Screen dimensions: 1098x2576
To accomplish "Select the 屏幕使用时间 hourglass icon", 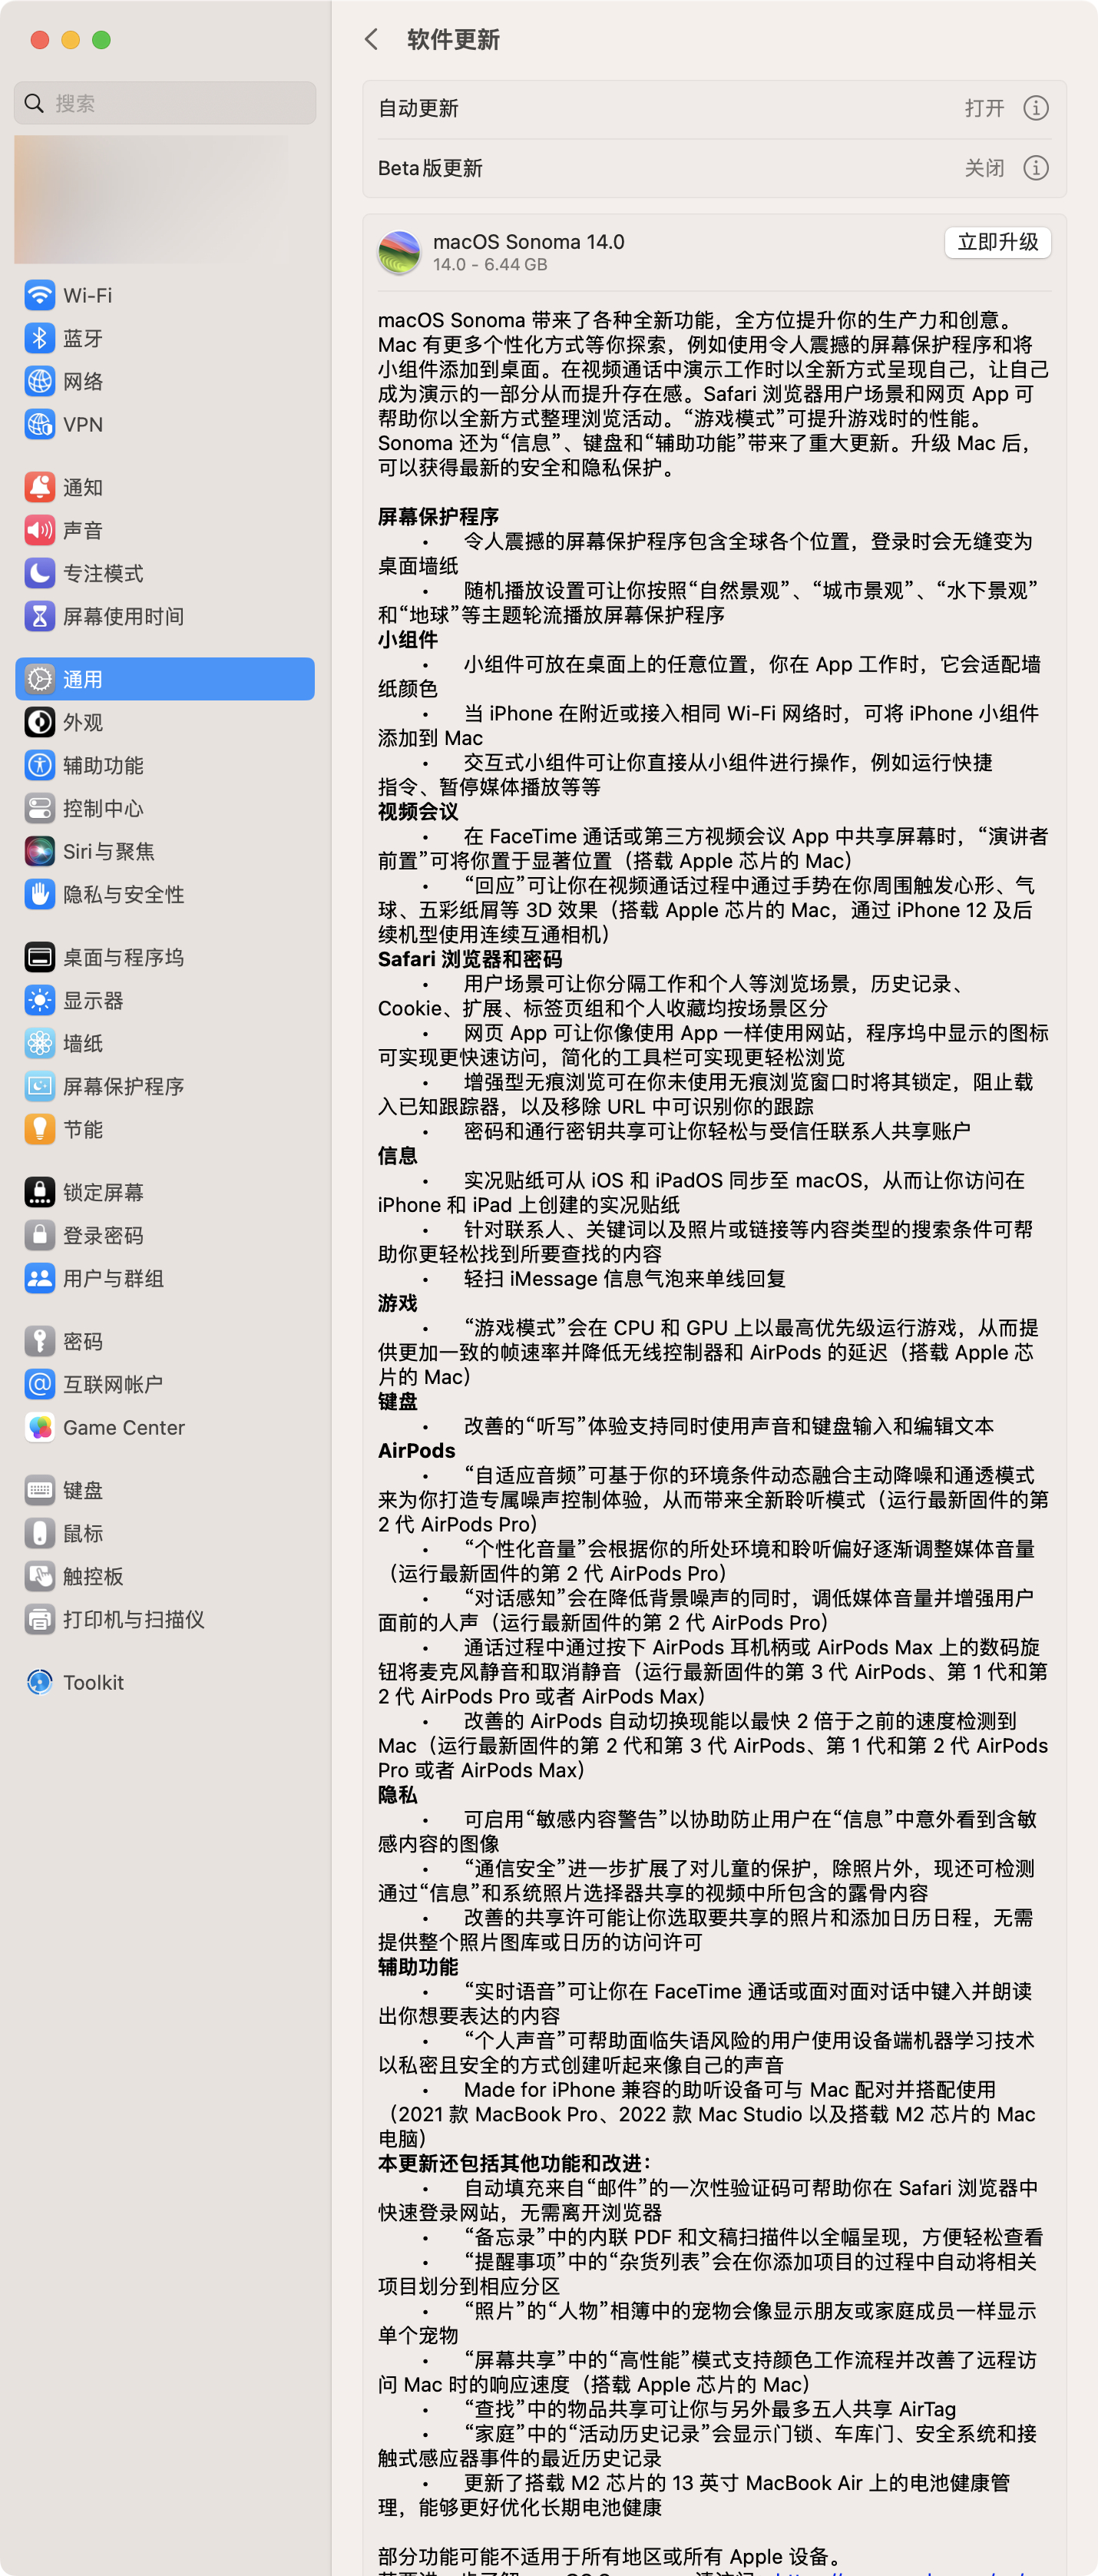I will (39, 616).
